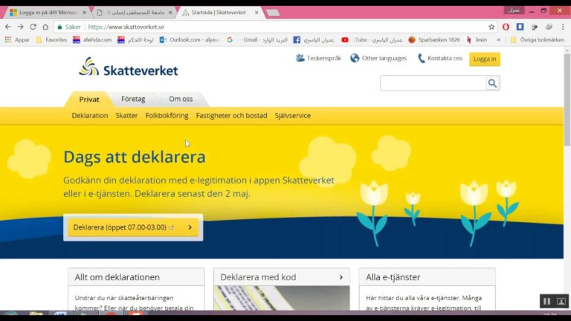Open the alwhda.com bookmark
571x321 pixels.
[92, 39]
